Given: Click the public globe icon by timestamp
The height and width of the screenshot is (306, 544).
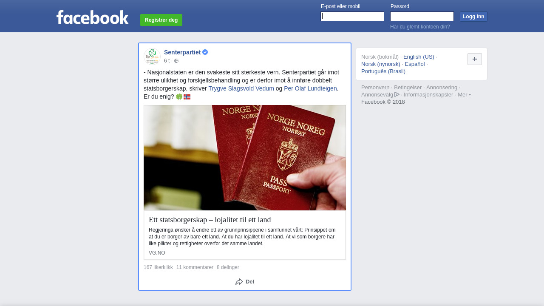Looking at the screenshot, I should pyautogui.click(x=176, y=61).
